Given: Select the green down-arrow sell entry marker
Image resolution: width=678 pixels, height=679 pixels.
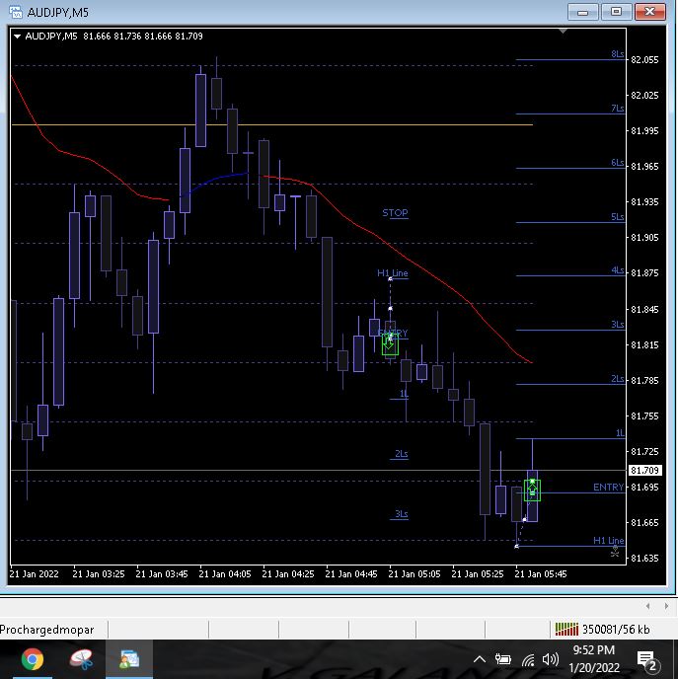Looking at the screenshot, I should [x=390, y=344].
